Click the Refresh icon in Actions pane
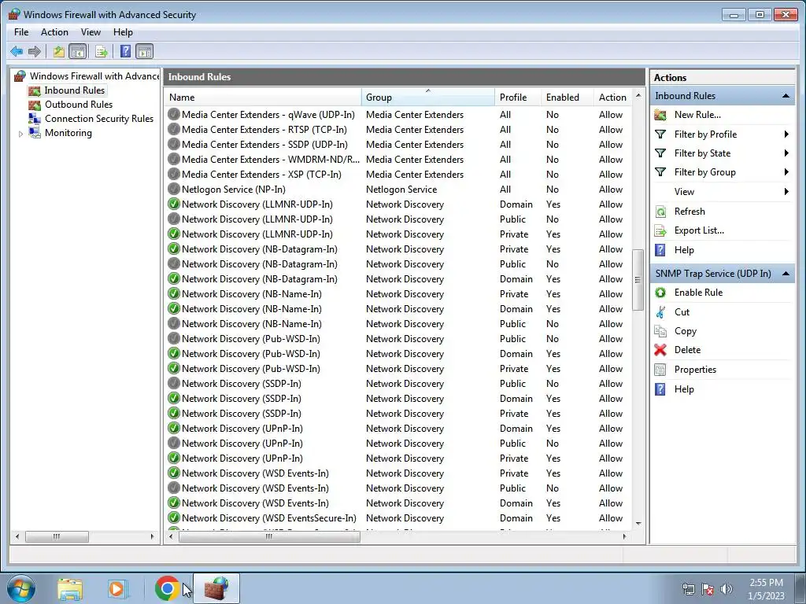 660,211
